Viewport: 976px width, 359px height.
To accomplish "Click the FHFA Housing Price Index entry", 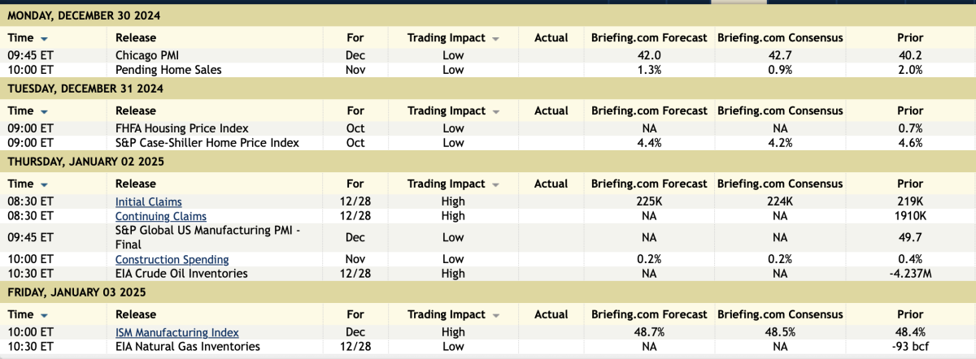I will (181, 128).
